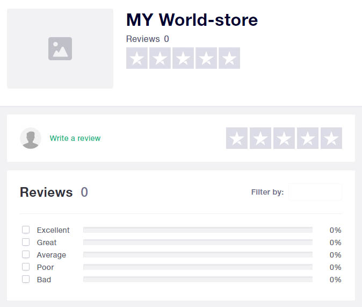362x307 pixels.
Task: Click the Average rating progress bar
Action: 198,254
